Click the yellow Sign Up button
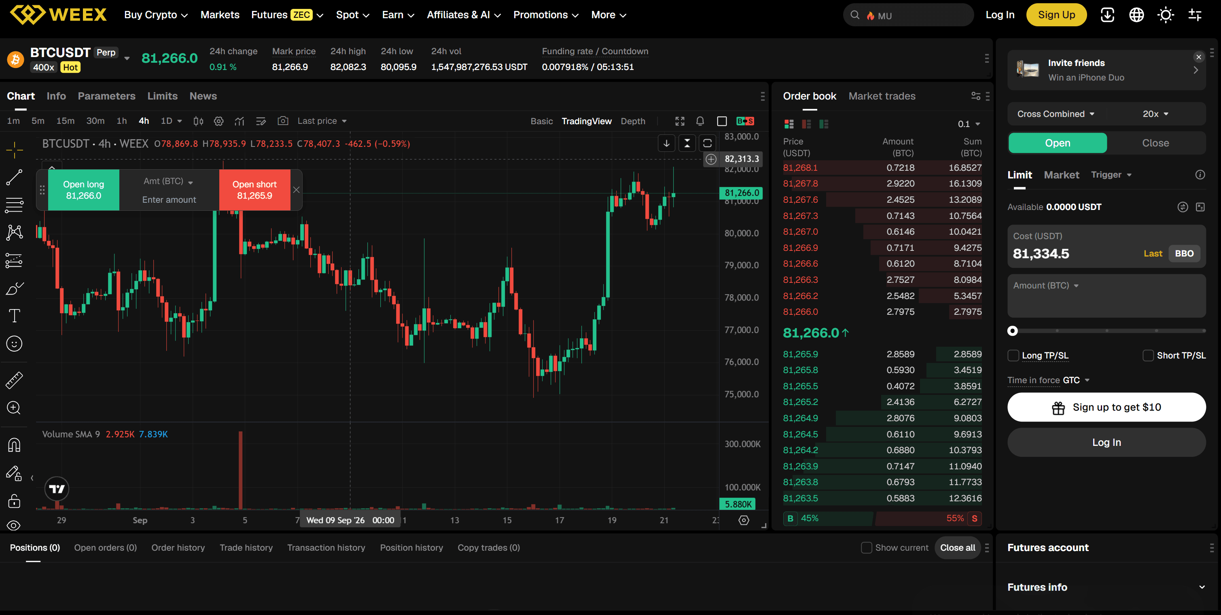Image resolution: width=1221 pixels, height=615 pixels. click(1056, 15)
